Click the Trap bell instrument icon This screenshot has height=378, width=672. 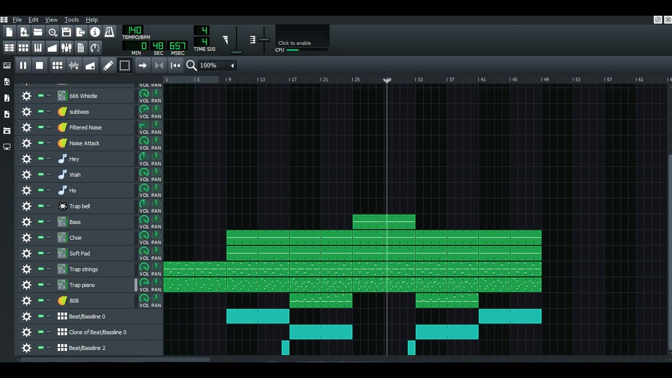tap(62, 206)
